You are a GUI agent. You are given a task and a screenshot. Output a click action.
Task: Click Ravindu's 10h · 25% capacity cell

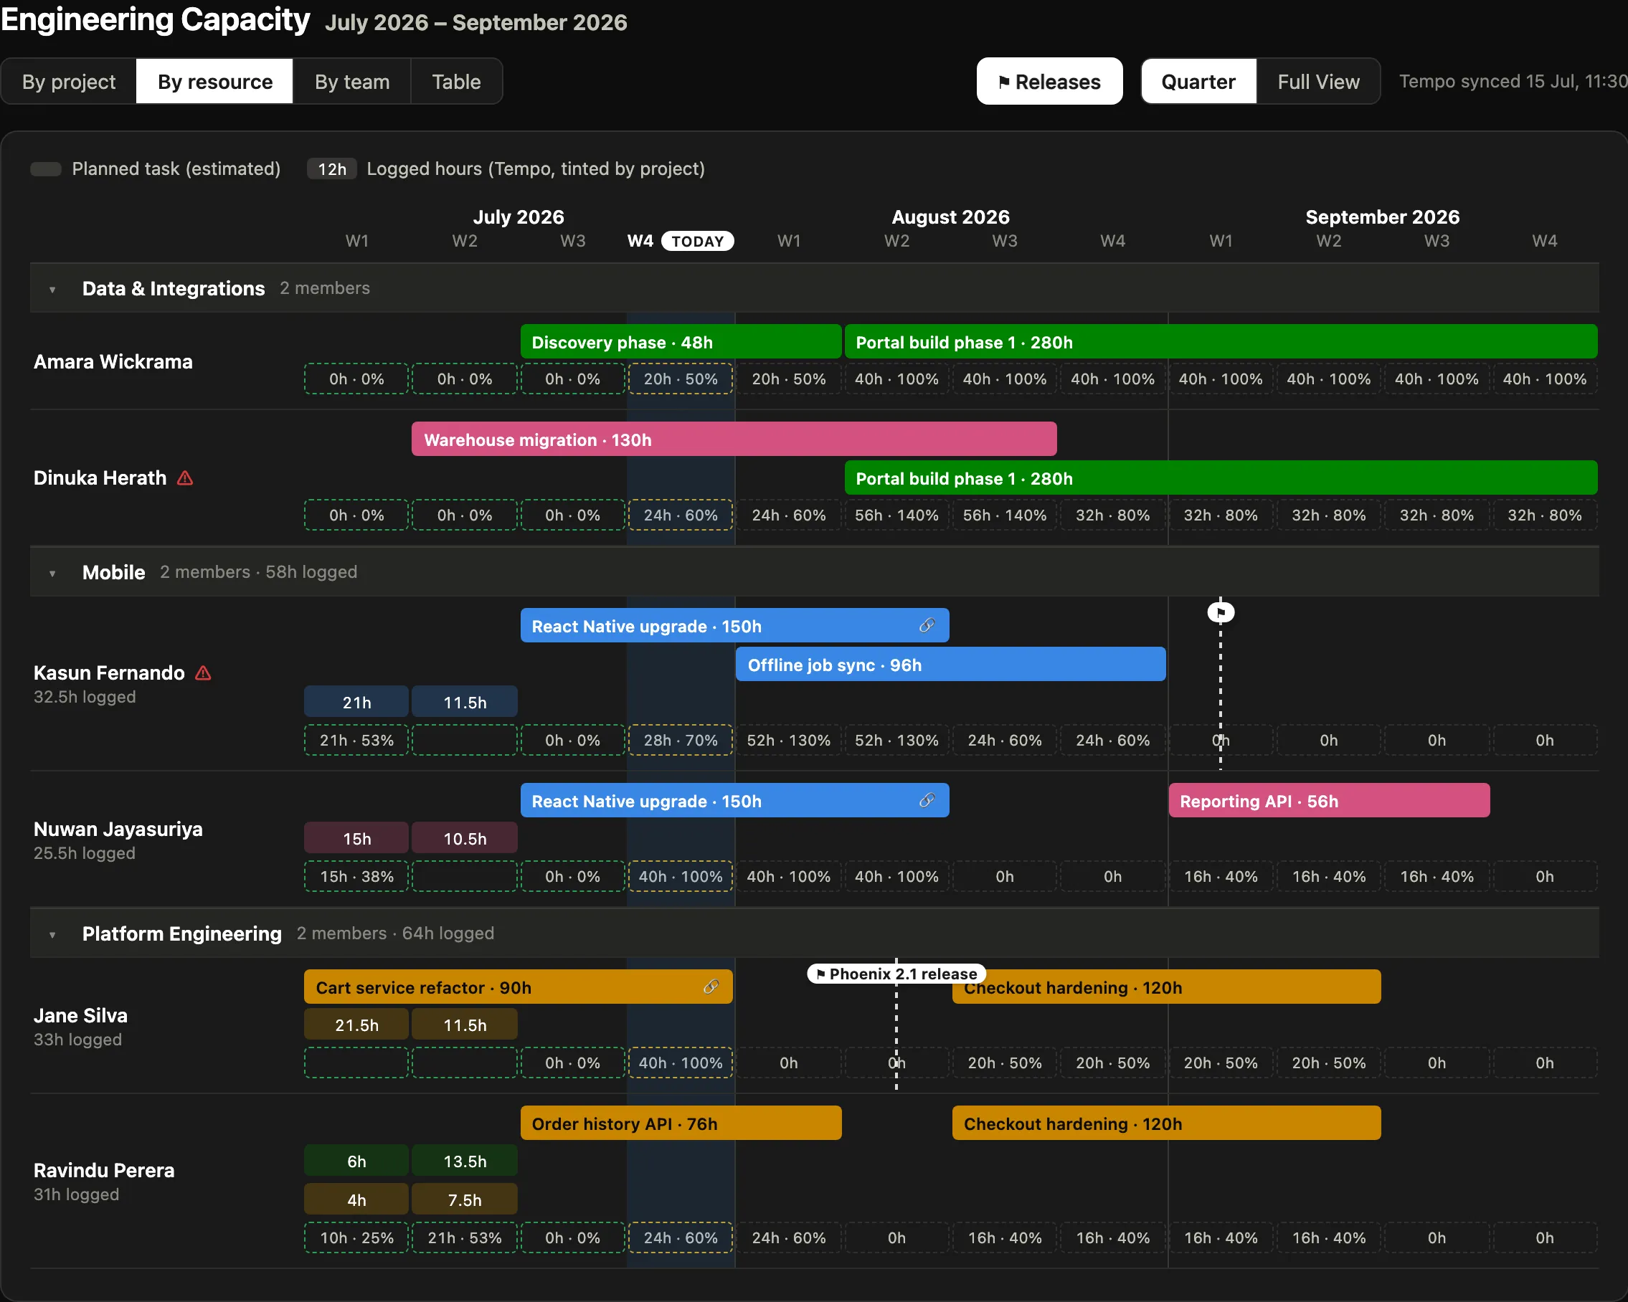point(356,1238)
